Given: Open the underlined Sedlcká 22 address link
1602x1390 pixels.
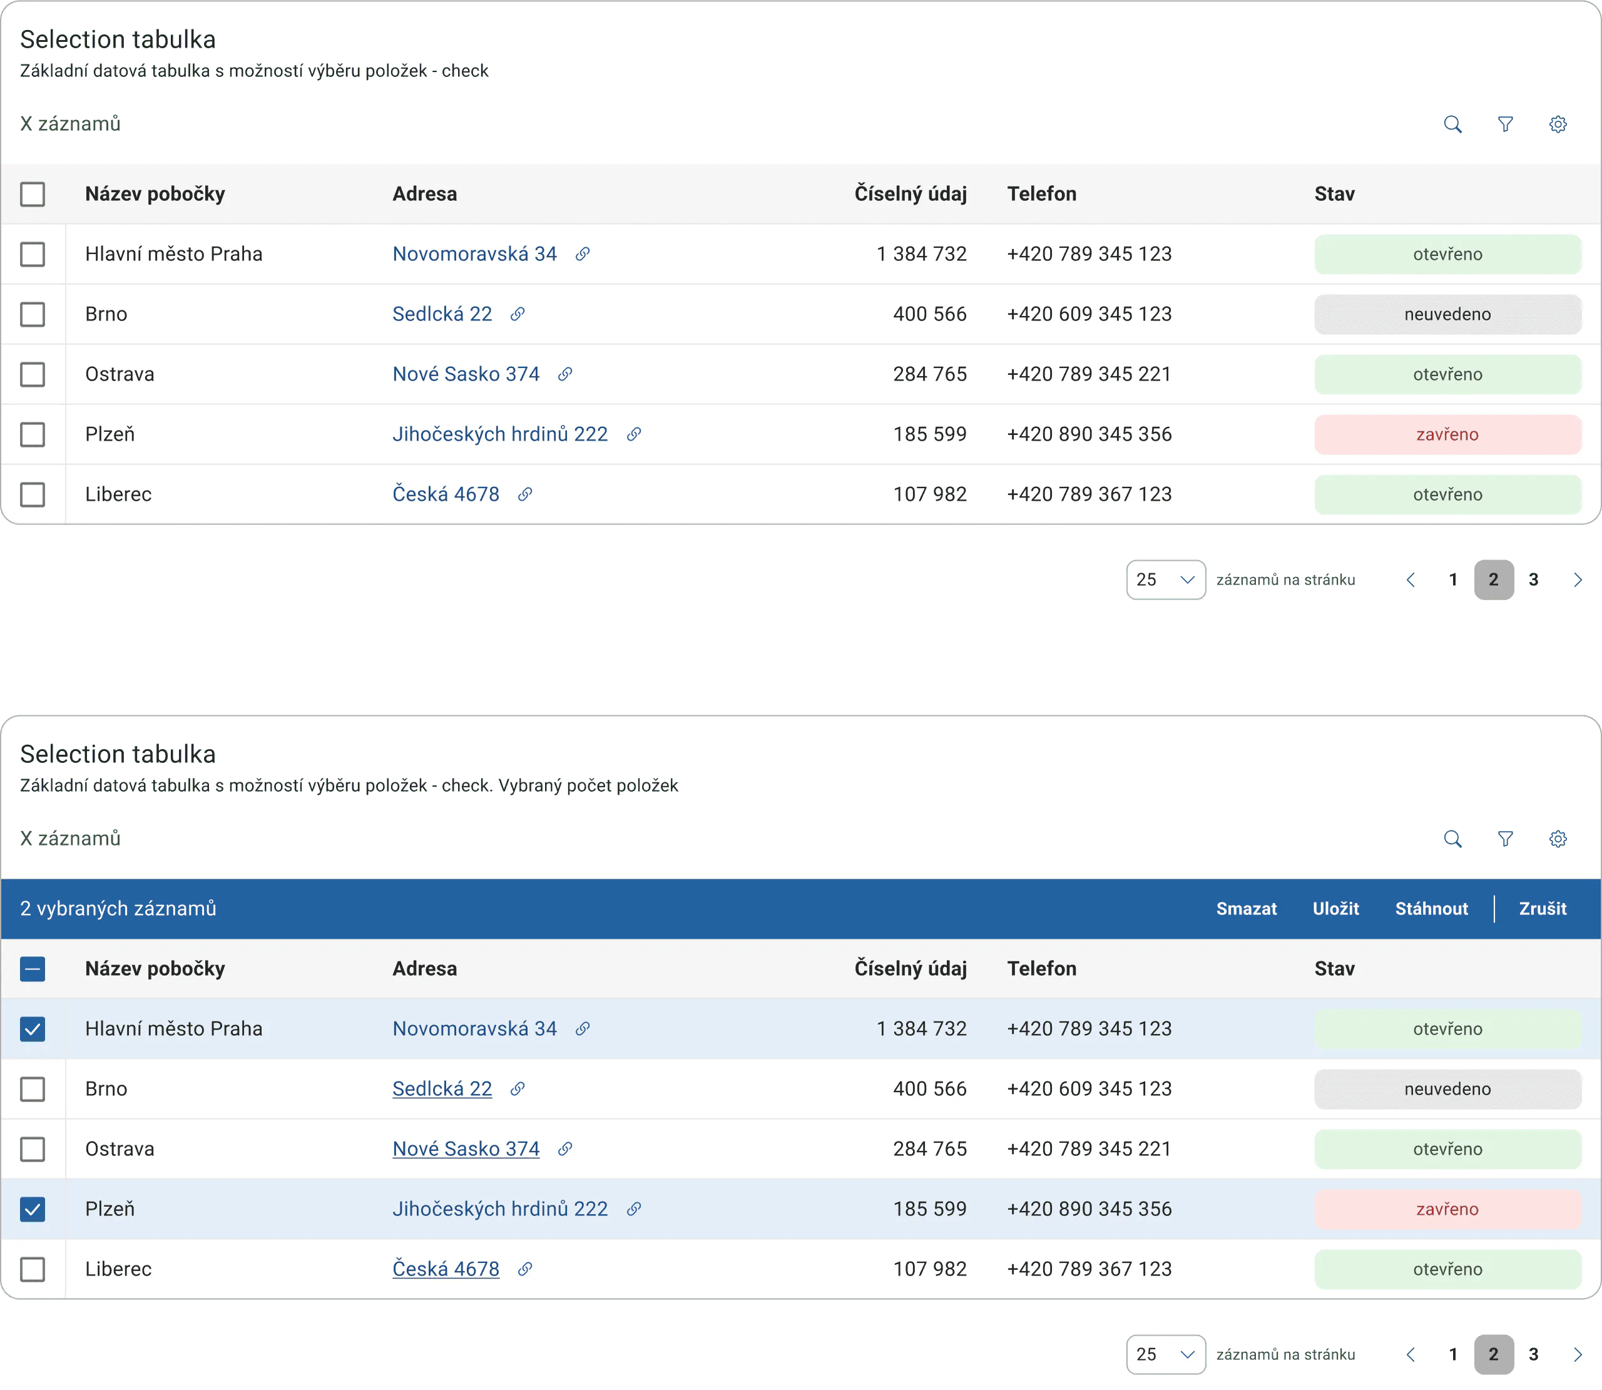Looking at the screenshot, I should (442, 1089).
